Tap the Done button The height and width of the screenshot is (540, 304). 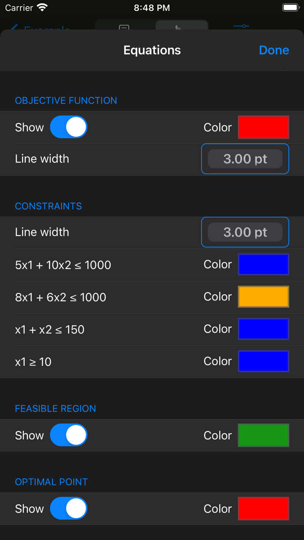click(x=274, y=50)
